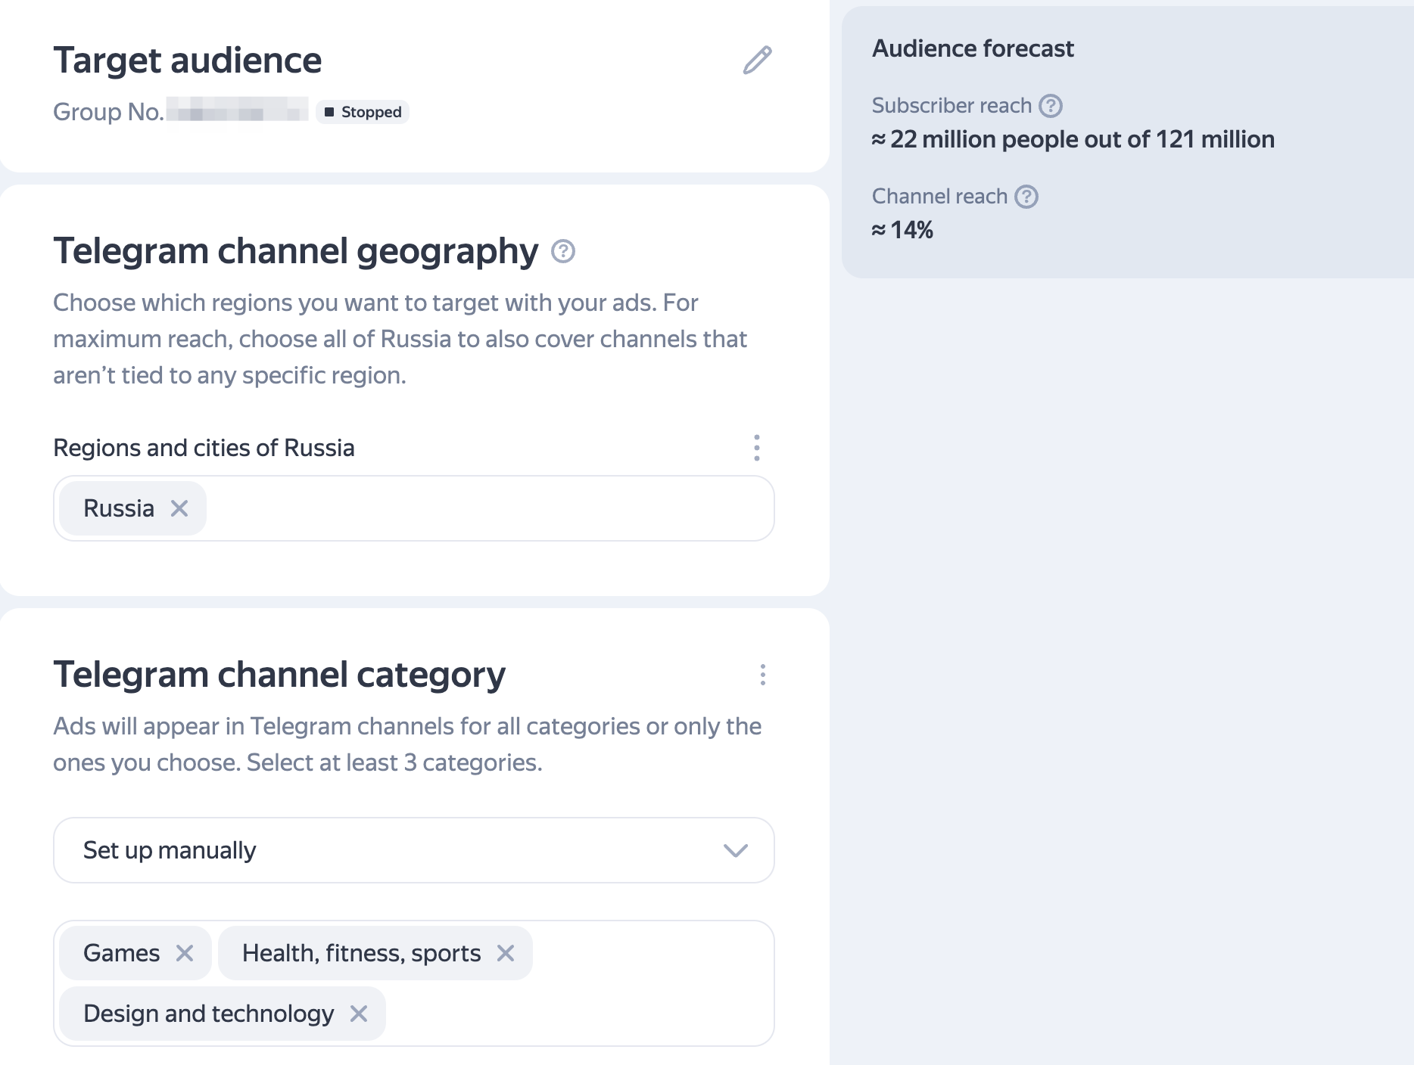Click the 22 million people reach value
Screen dimensions: 1414x1065
[1073, 139]
